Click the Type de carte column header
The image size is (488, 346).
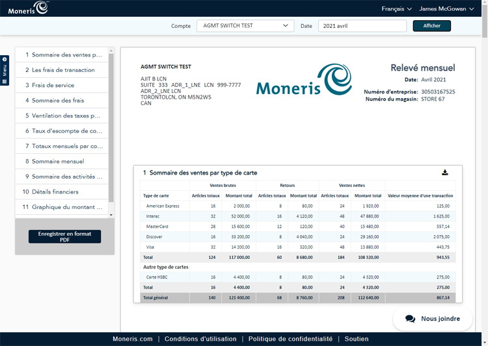[156, 195]
